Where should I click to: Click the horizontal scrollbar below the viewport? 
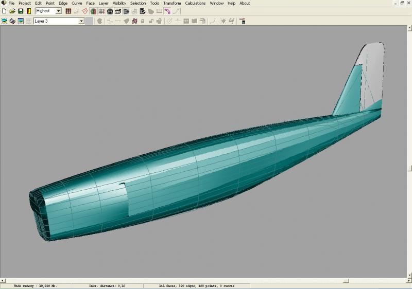click(206, 281)
